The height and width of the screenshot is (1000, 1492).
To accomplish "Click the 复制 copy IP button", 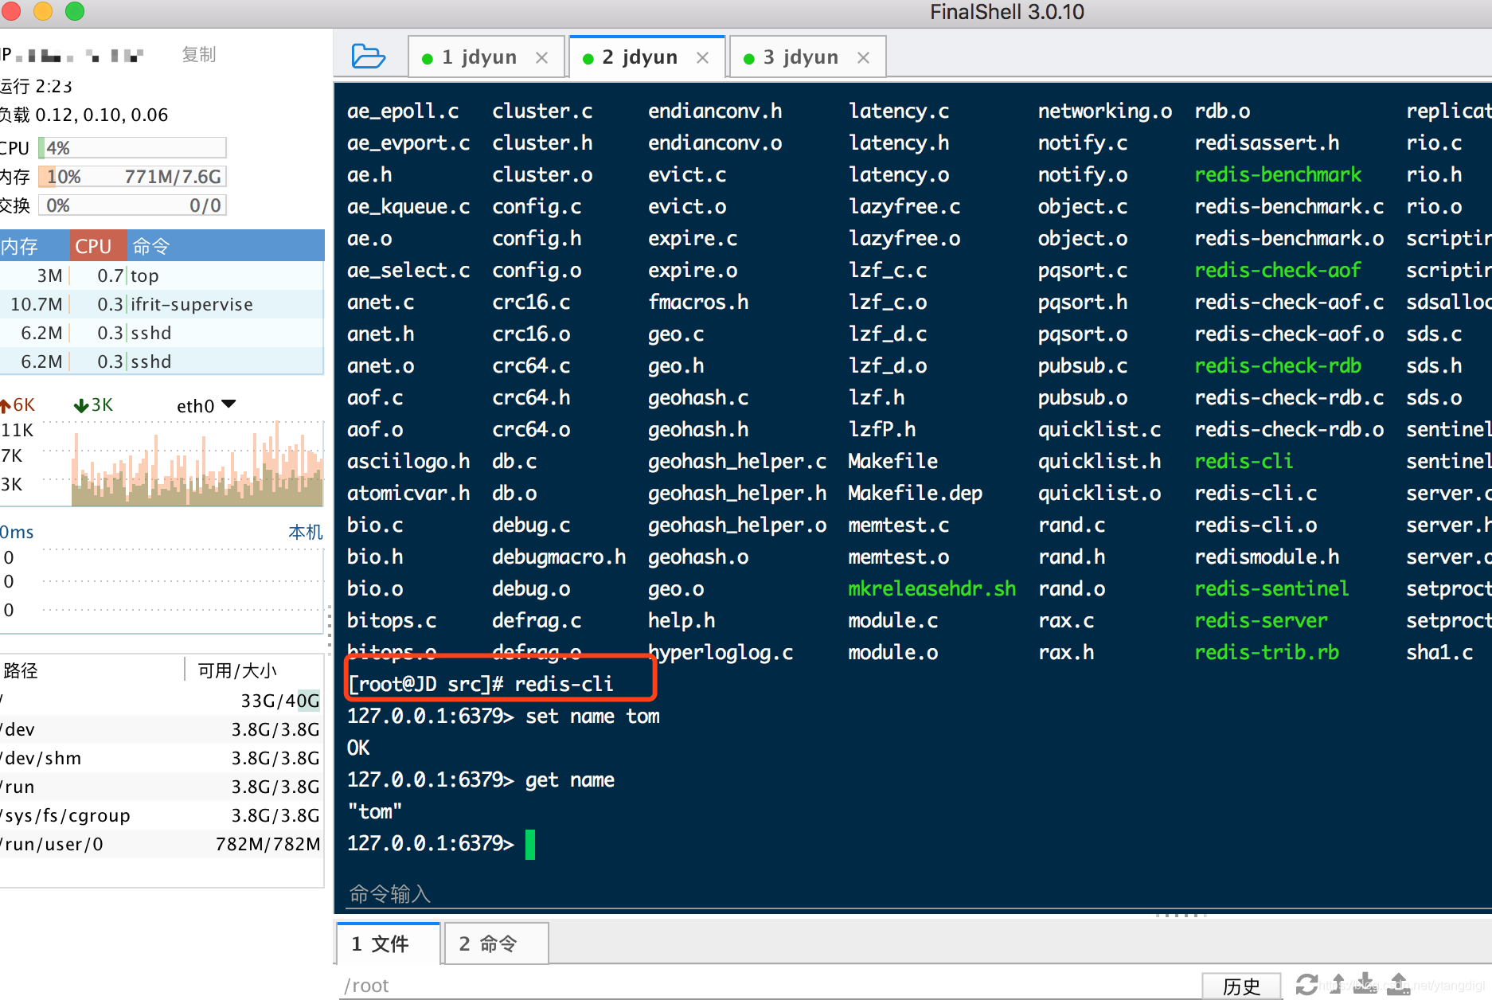I will [198, 54].
